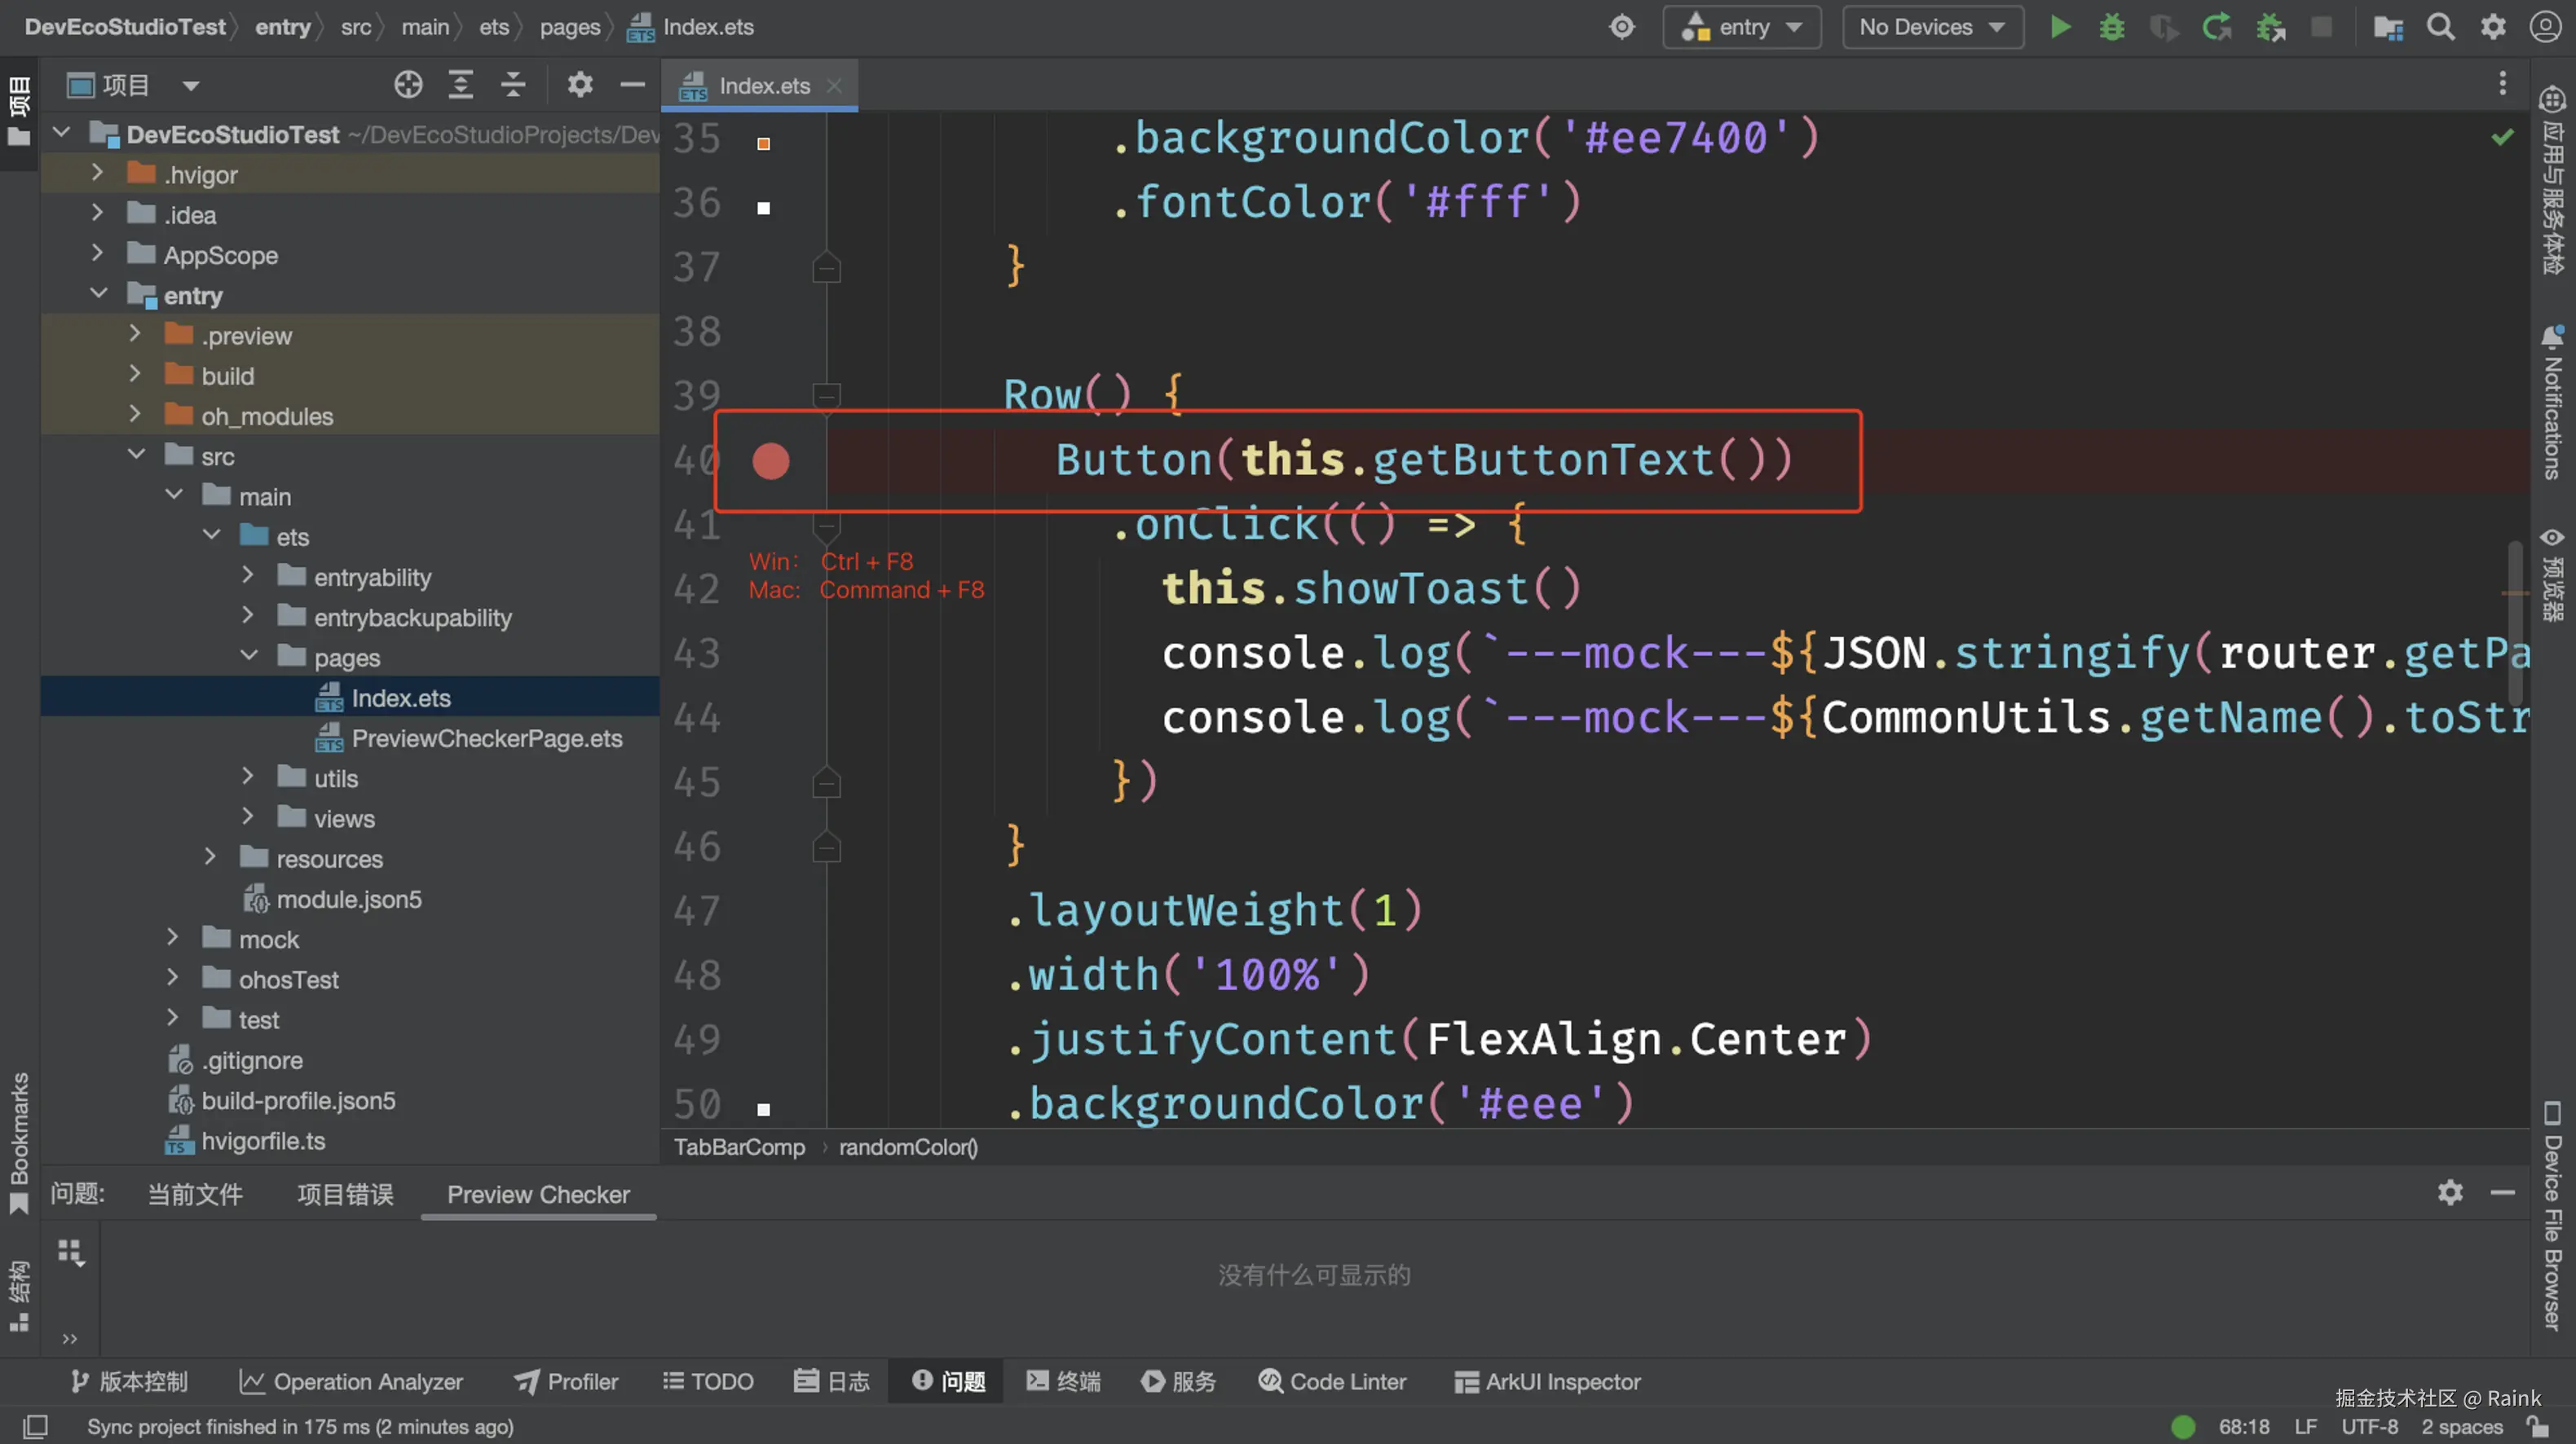Select PreviewCheckerPage.ets in project tree
Viewport: 2576px width, 1444px height.
[x=486, y=738]
